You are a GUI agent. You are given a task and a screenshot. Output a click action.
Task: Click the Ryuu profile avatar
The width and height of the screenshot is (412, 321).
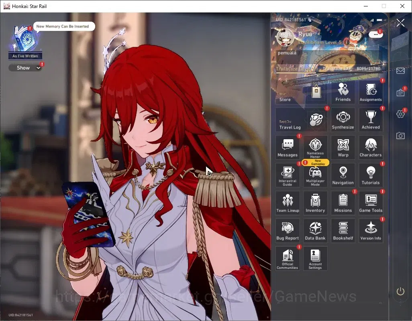(x=285, y=38)
